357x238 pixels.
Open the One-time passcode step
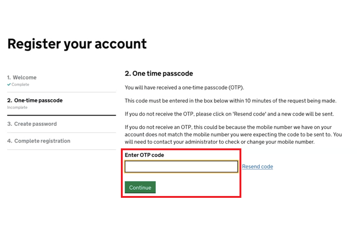pyautogui.click(x=38, y=100)
